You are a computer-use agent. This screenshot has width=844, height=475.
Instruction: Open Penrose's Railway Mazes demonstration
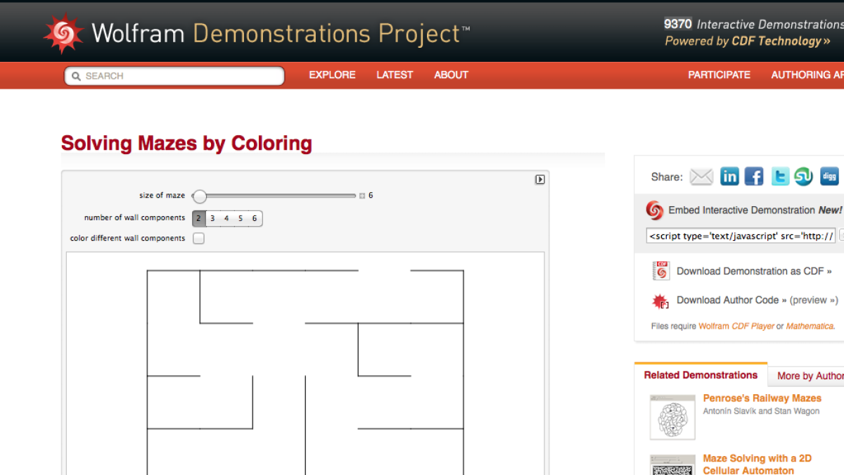[x=762, y=398]
